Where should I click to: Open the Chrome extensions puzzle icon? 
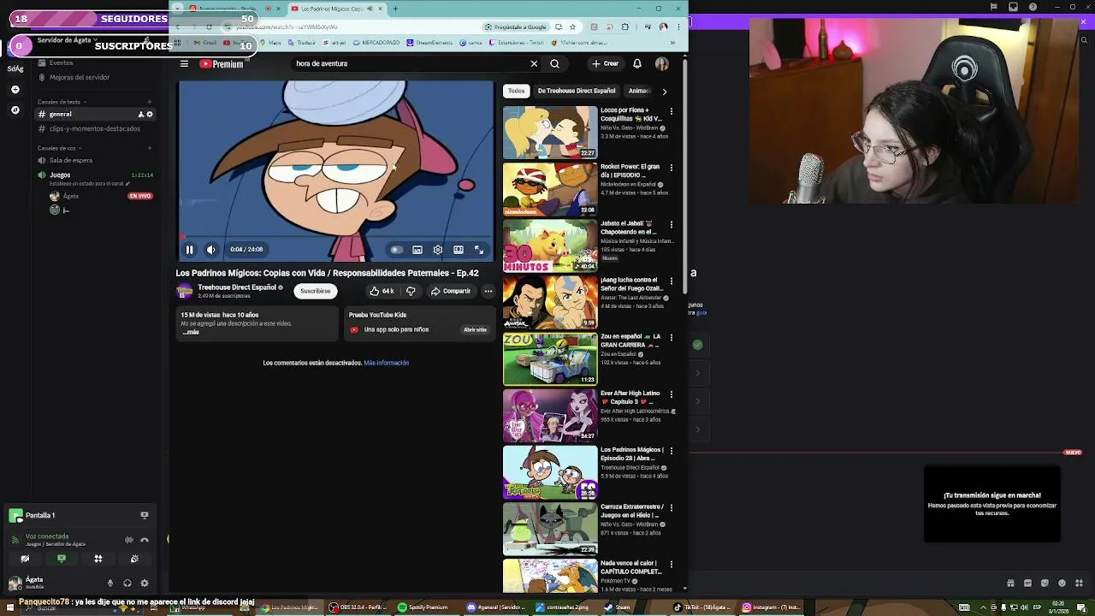point(624,27)
